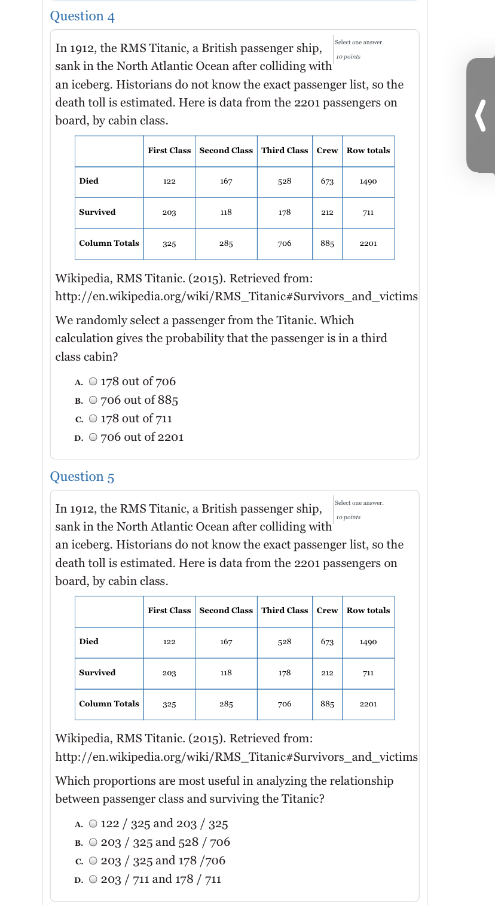Select answer D '203 / 711 and 178 / 711'

click(93, 879)
